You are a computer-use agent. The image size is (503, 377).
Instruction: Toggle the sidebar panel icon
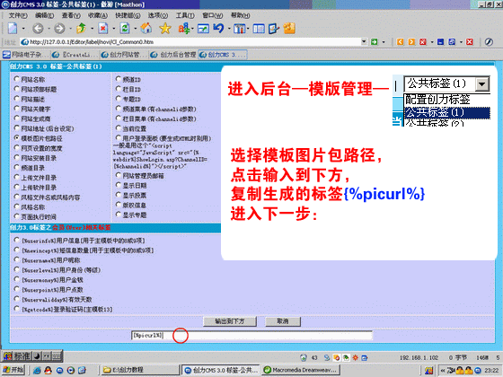point(259,29)
